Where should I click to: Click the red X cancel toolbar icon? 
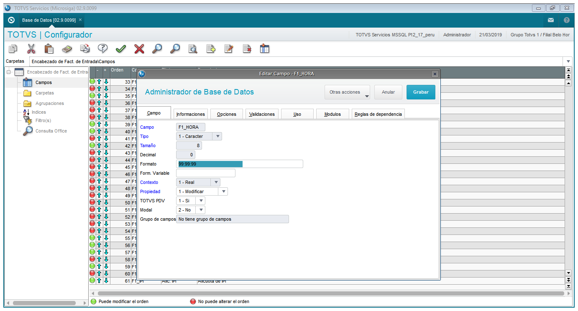(x=139, y=48)
